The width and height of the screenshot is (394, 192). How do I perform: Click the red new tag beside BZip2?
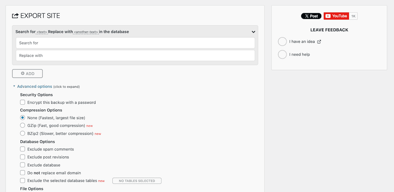[98, 134]
